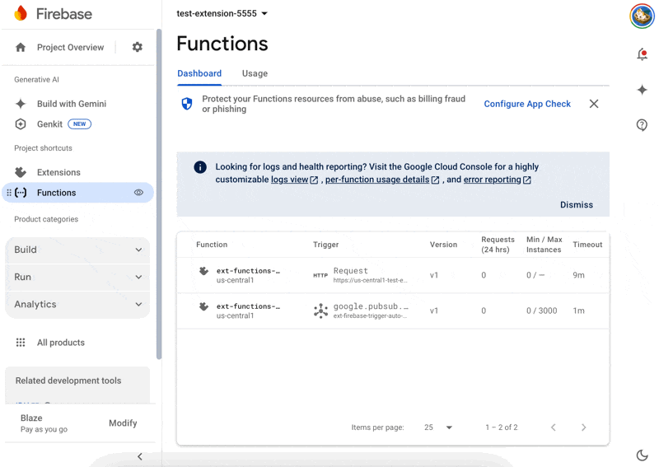Expand the Analytics category
Screen dimensions: 659x467
pyautogui.click(x=77, y=304)
